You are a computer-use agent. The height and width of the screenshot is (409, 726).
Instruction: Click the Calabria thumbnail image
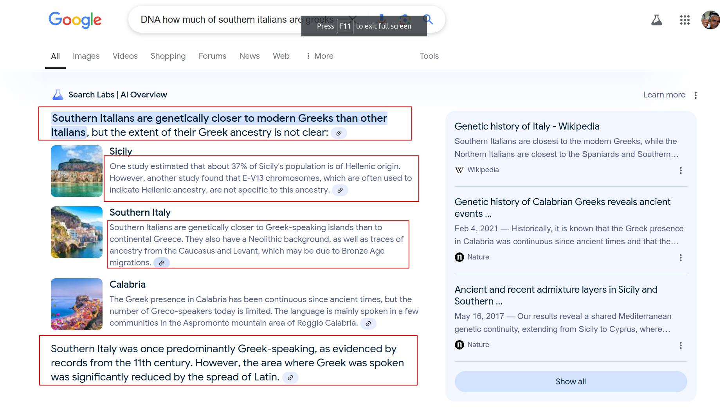(x=77, y=304)
